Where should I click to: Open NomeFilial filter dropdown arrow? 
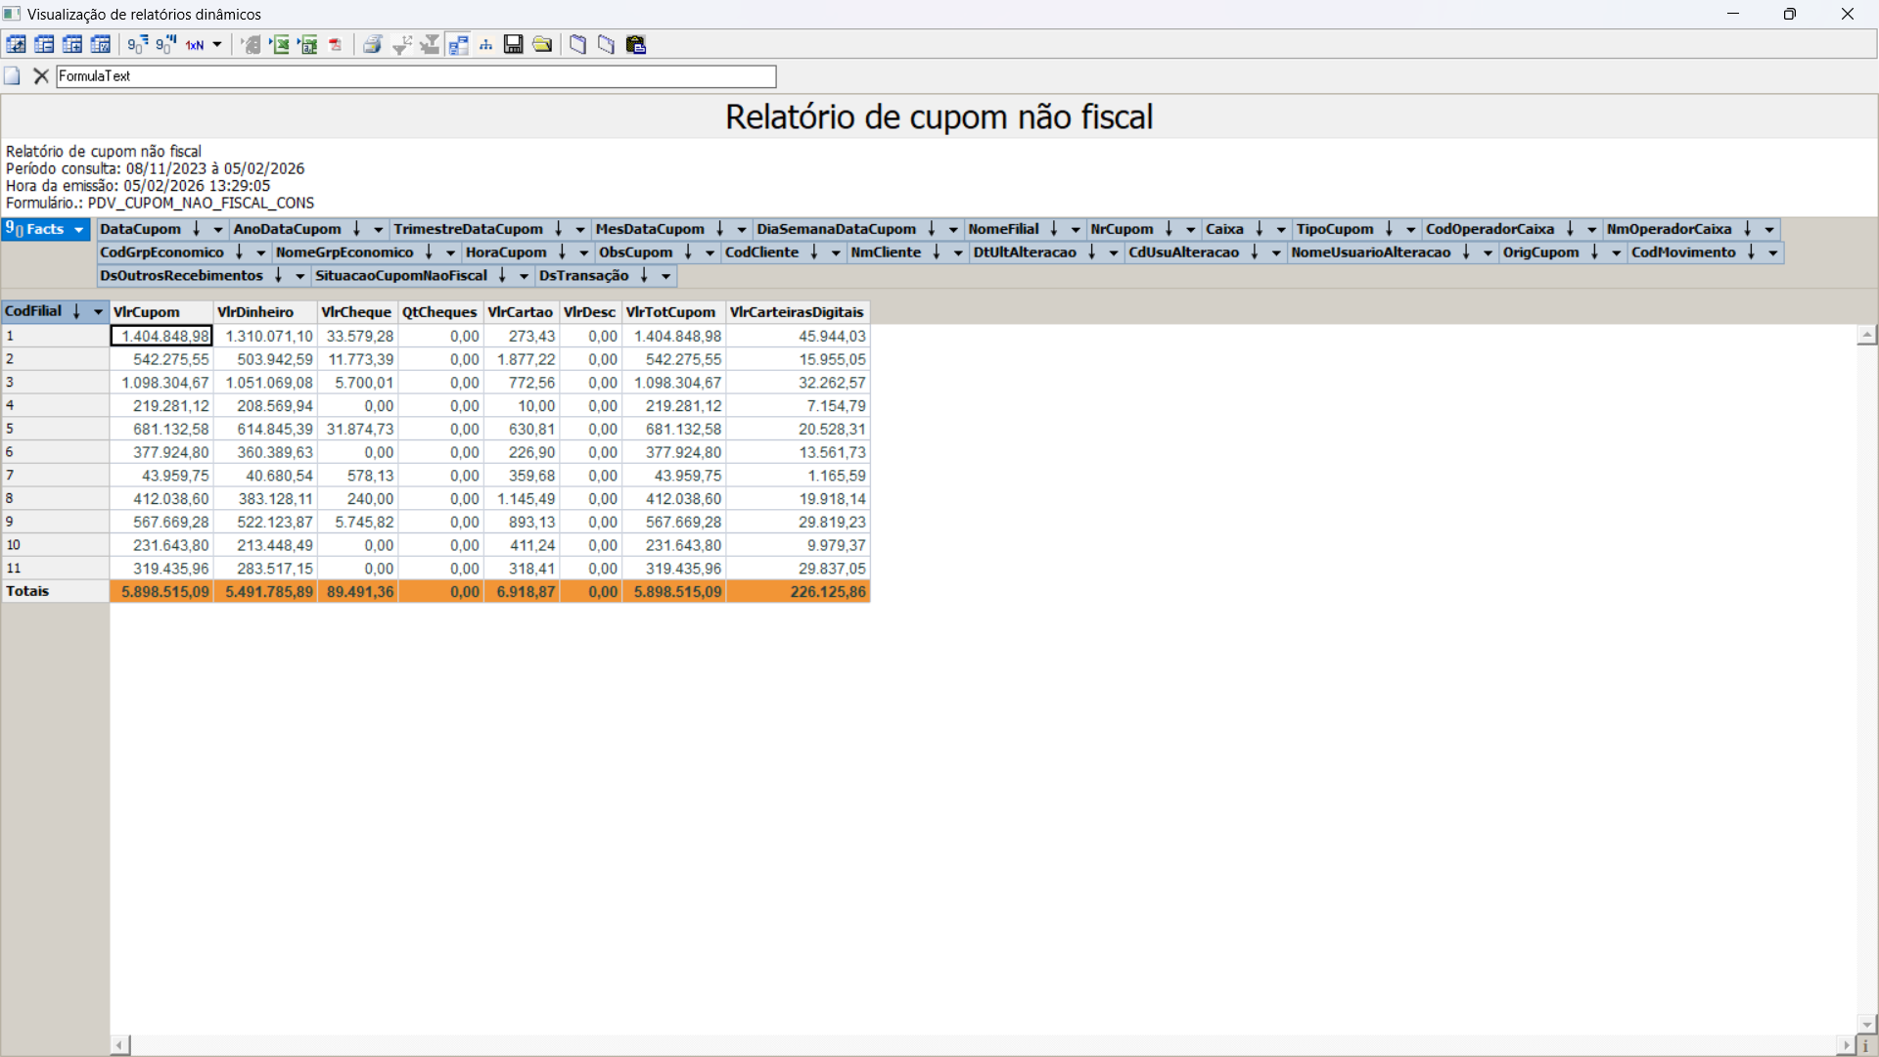pyautogui.click(x=1076, y=229)
